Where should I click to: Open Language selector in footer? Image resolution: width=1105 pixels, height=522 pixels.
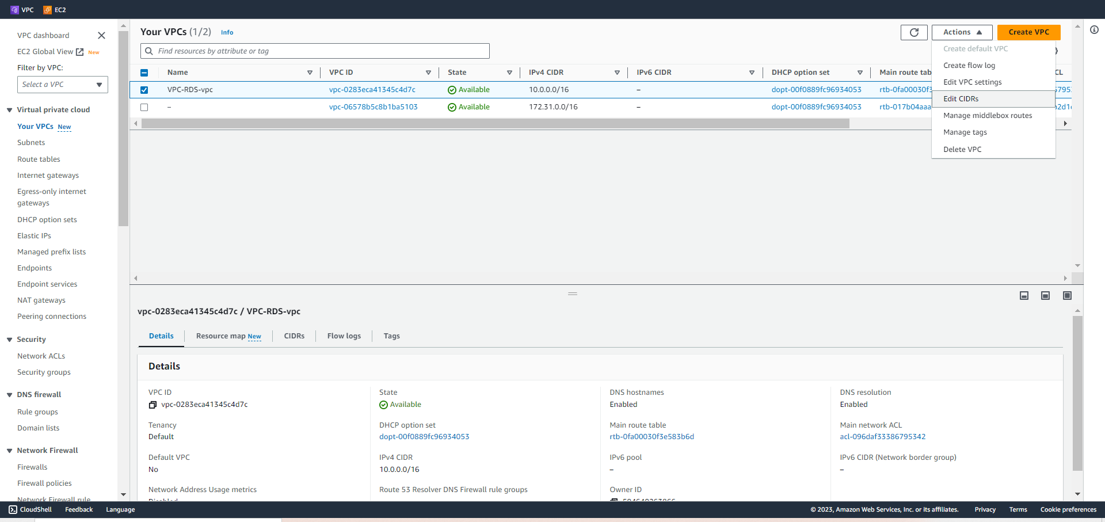120,510
